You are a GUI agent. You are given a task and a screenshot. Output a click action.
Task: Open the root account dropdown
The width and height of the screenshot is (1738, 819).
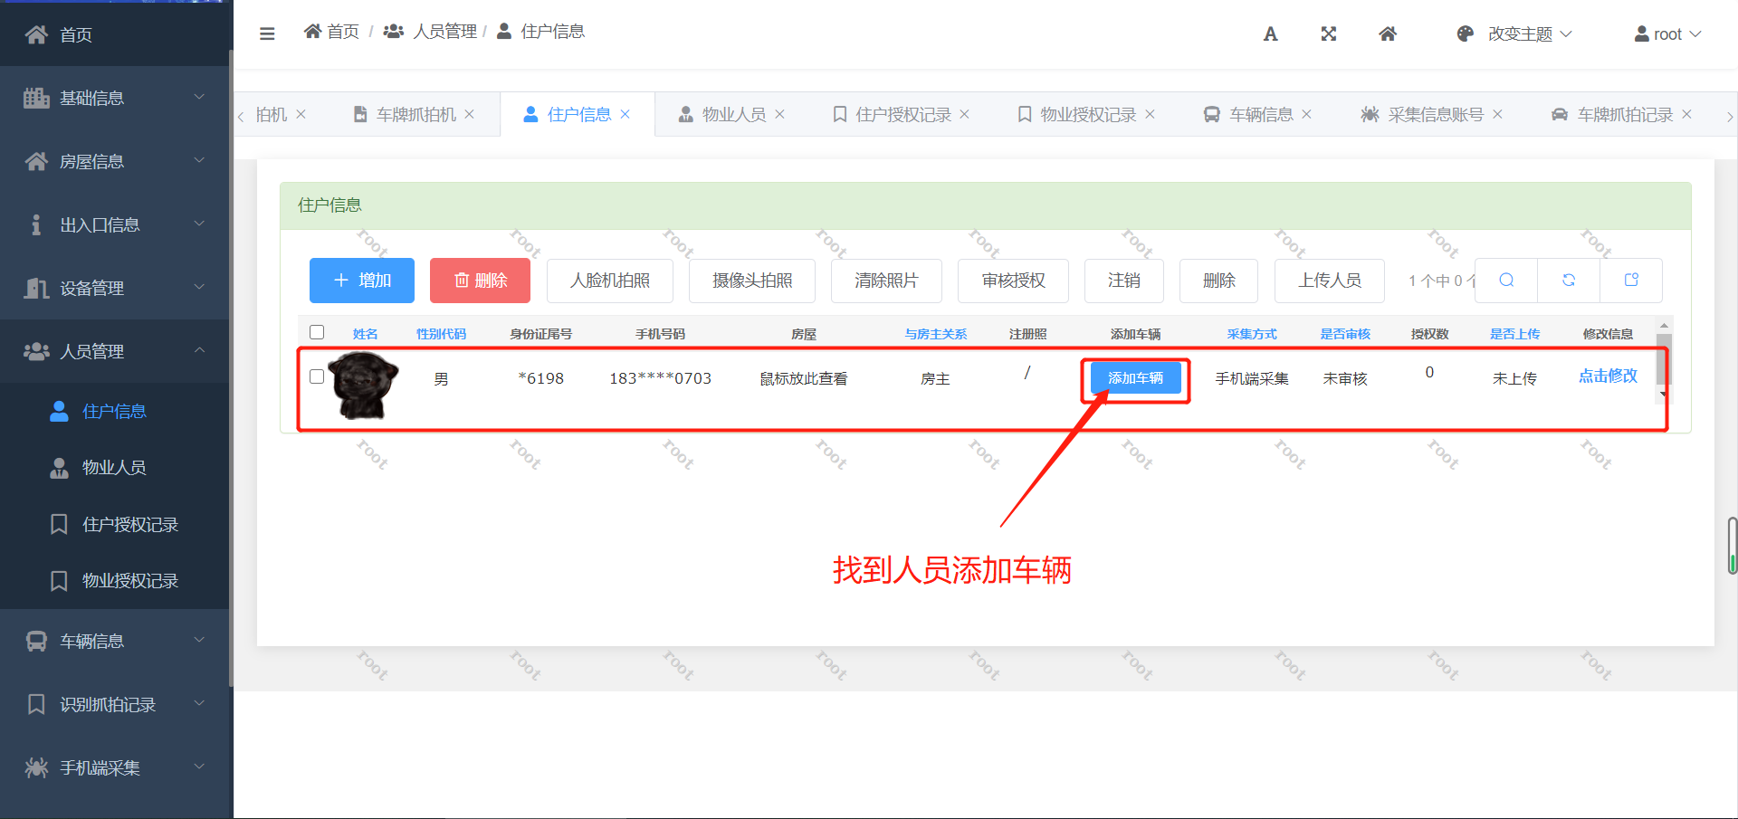(x=1666, y=33)
